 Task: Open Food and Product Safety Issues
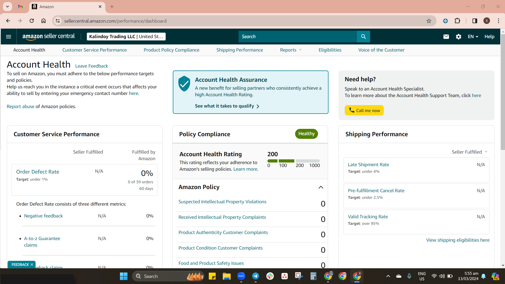tap(211, 263)
